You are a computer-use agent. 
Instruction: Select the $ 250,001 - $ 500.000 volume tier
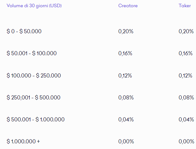point(33,98)
